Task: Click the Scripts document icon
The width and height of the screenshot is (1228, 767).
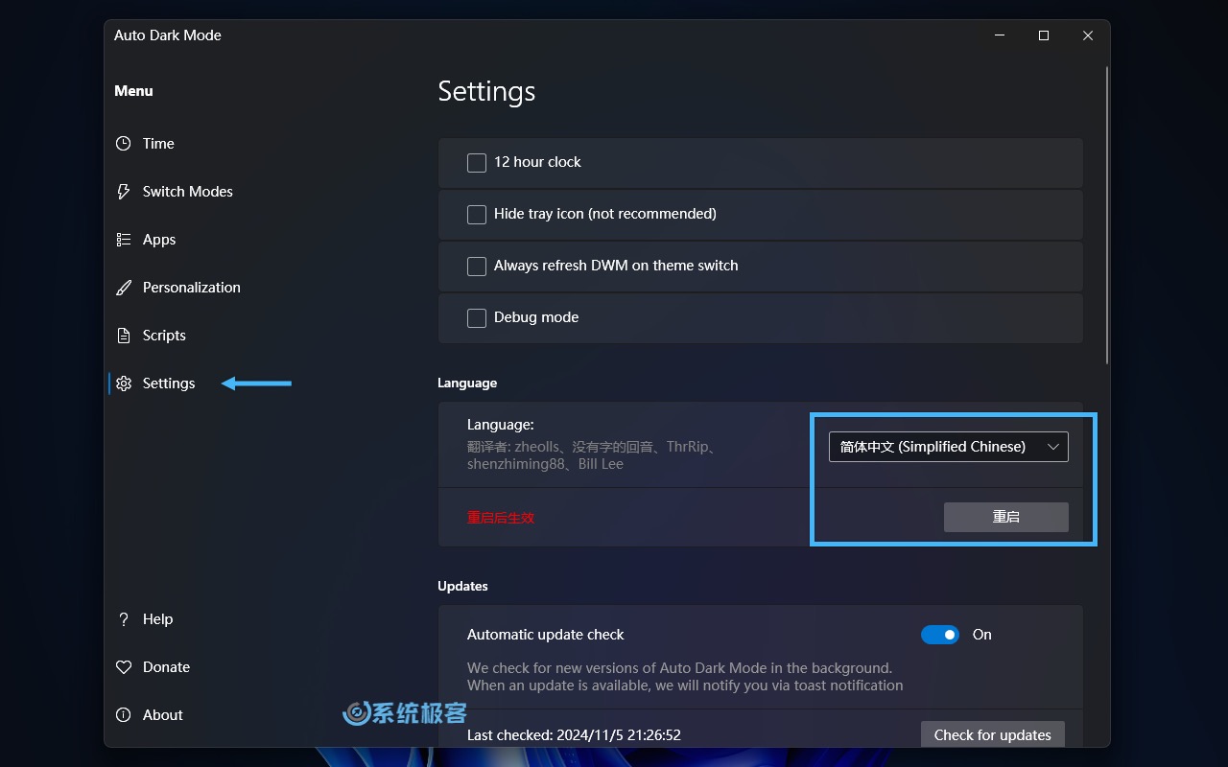Action: (124, 336)
